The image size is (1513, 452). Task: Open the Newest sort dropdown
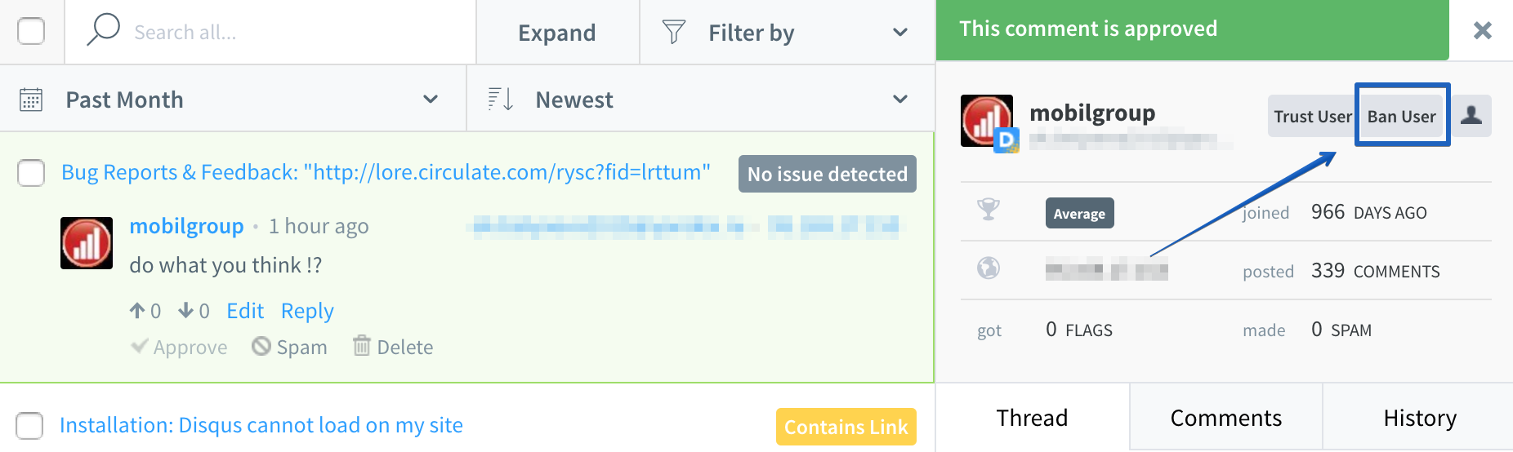tap(701, 100)
